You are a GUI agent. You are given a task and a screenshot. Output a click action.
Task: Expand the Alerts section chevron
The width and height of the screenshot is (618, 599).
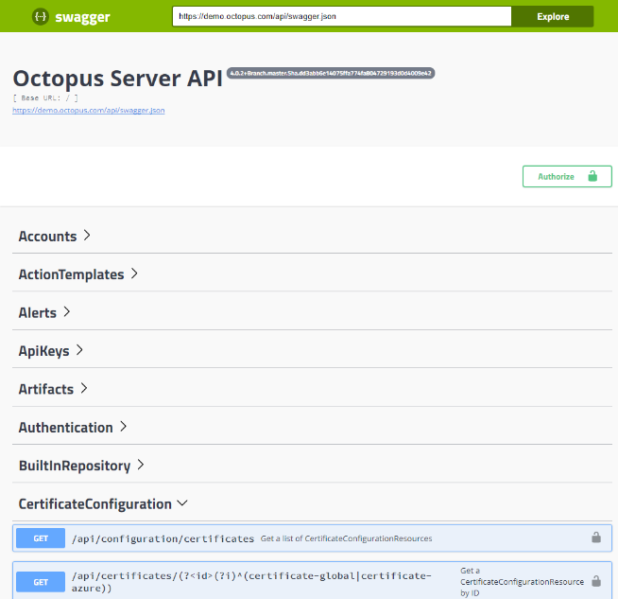tap(66, 311)
